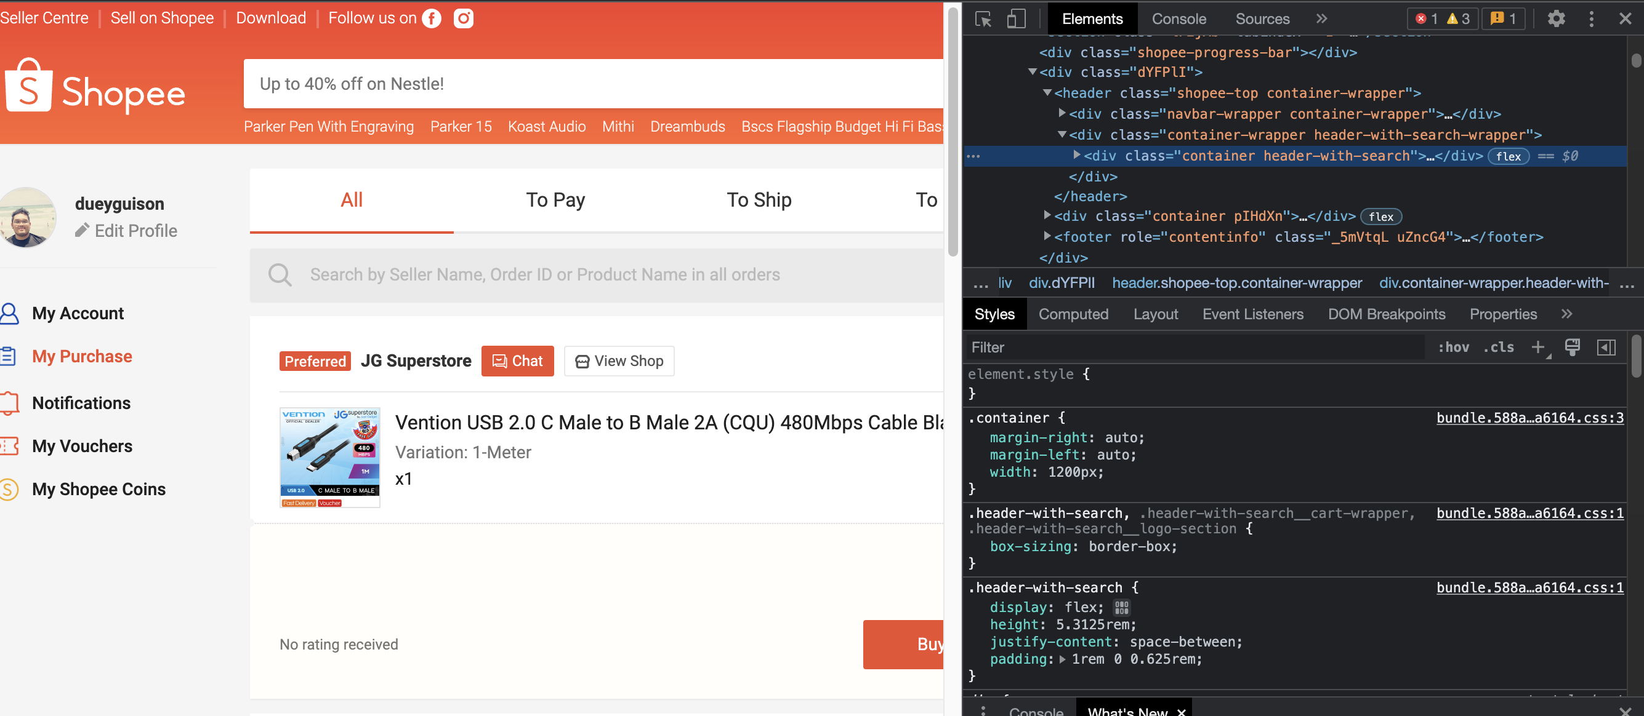This screenshot has height=716, width=1644.
Task: Expand the container pIHdXn div node
Action: point(1047,215)
